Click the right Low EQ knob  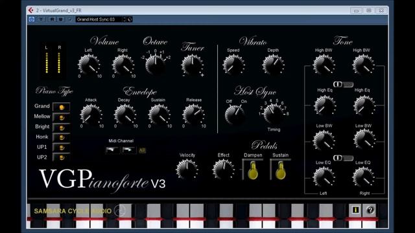click(x=363, y=177)
